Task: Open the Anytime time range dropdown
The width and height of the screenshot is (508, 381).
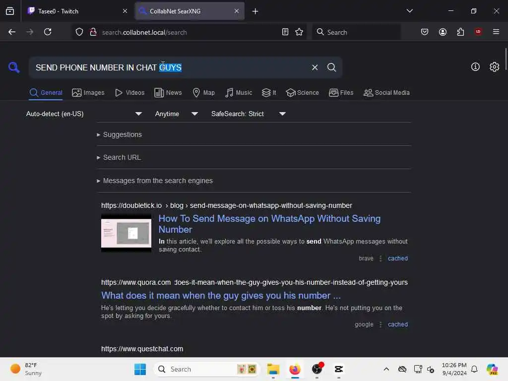Action: [176, 114]
